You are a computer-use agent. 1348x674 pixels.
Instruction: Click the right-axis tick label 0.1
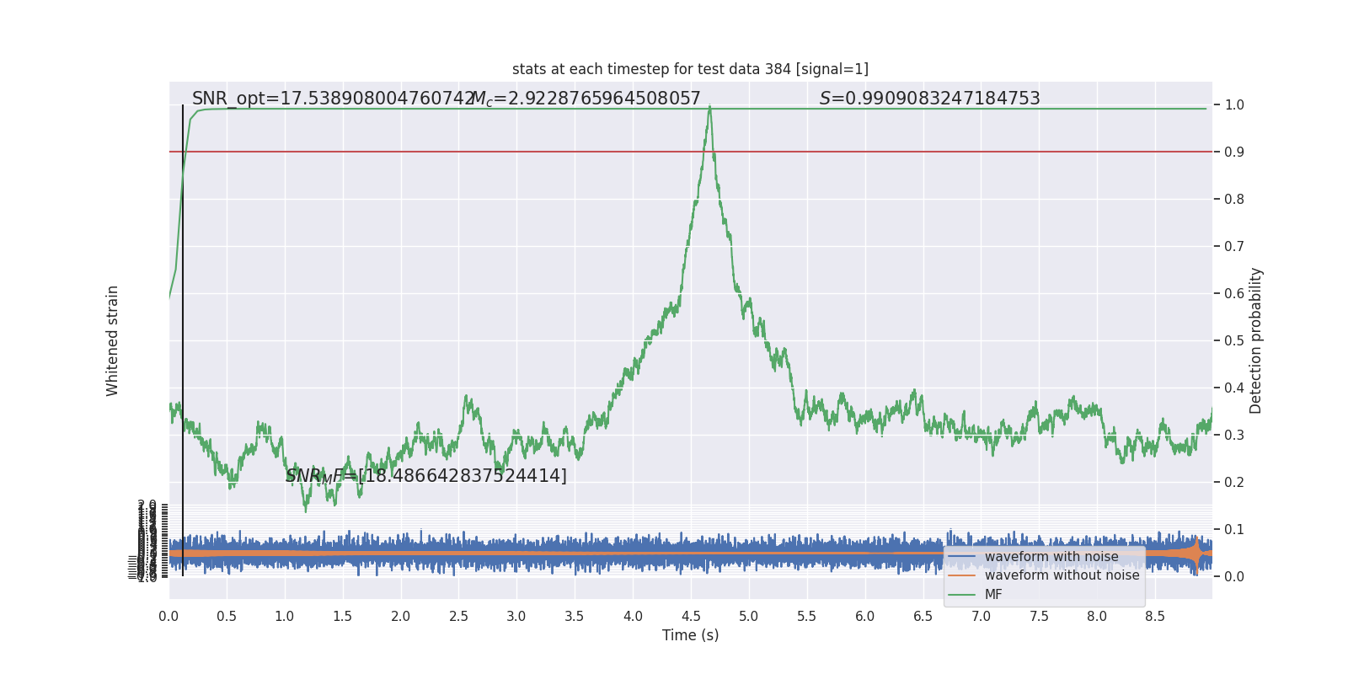1234,530
